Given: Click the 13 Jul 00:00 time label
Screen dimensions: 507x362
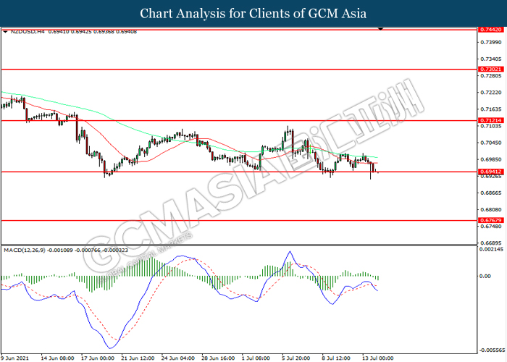Looking at the screenshot, I should [377, 358].
